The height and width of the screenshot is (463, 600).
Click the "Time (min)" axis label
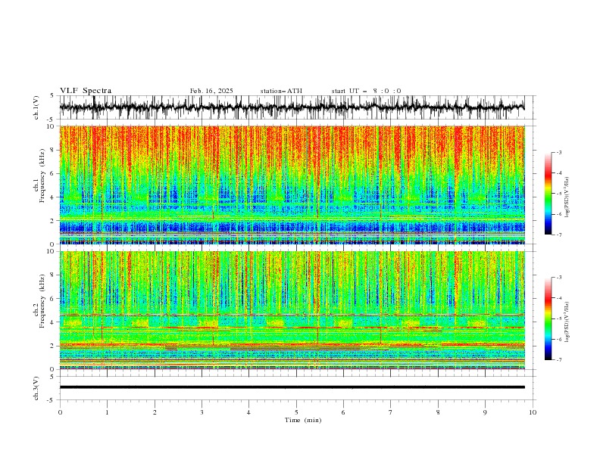click(x=303, y=420)
